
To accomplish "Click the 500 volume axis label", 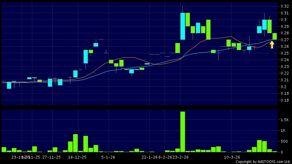I will (x=284, y=141).
